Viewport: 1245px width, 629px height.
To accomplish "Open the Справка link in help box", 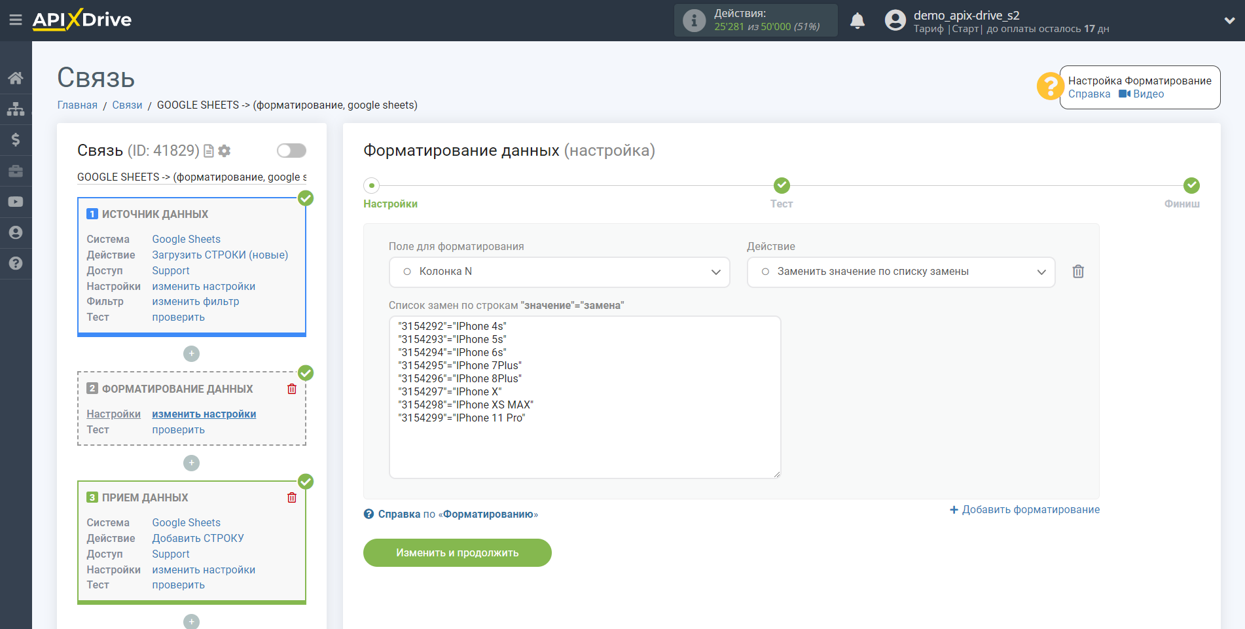I will coord(1089,94).
